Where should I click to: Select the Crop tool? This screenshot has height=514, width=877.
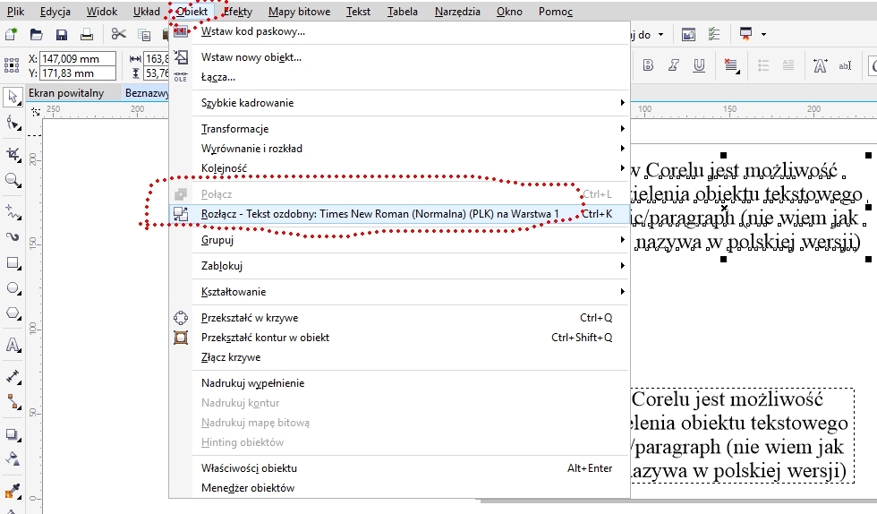[13, 154]
